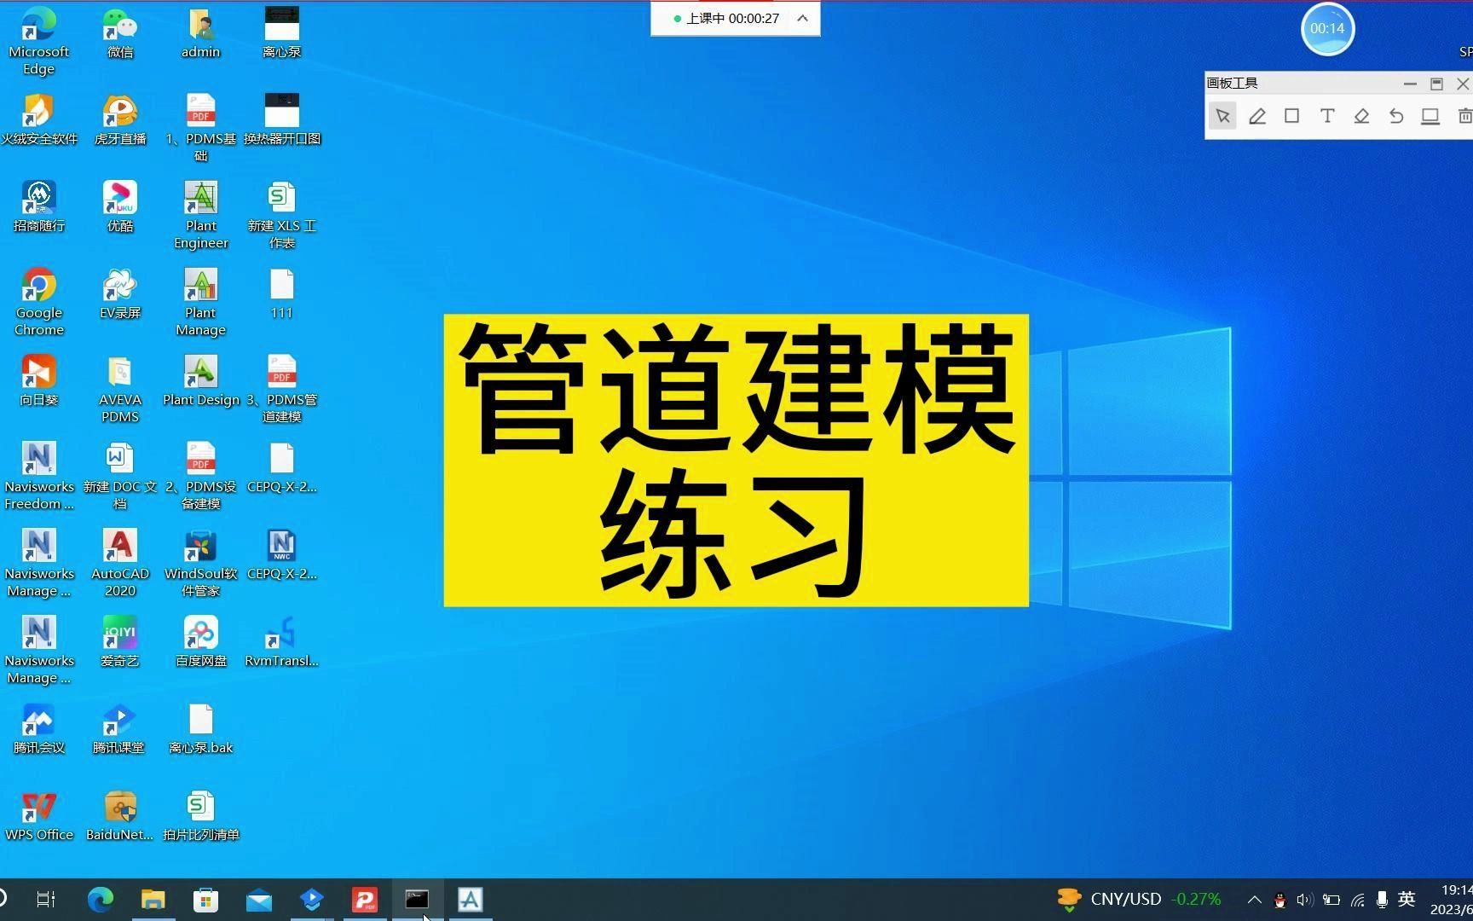Click the 00:14 timer circle
Image resolution: width=1473 pixels, height=921 pixels.
coord(1327,28)
